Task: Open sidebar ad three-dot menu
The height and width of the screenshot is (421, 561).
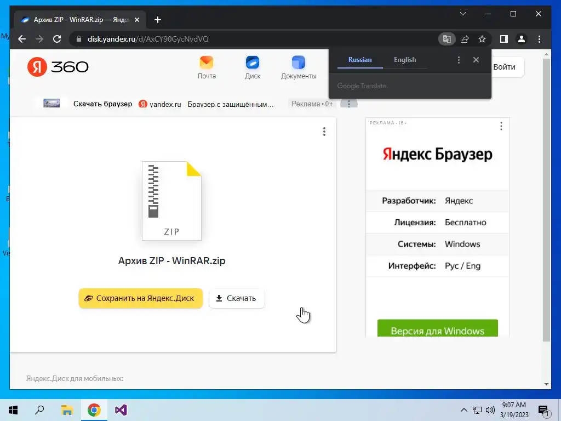Action: [501, 126]
